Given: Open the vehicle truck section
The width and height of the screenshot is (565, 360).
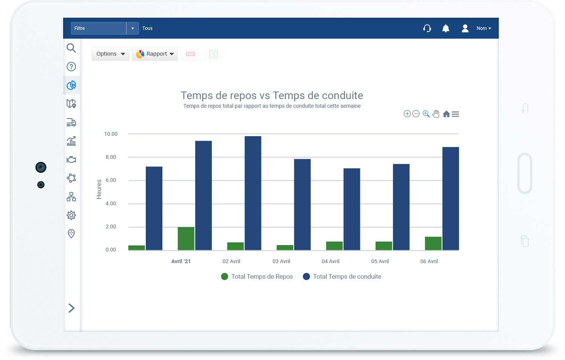Looking at the screenshot, I should pyautogui.click(x=71, y=122).
